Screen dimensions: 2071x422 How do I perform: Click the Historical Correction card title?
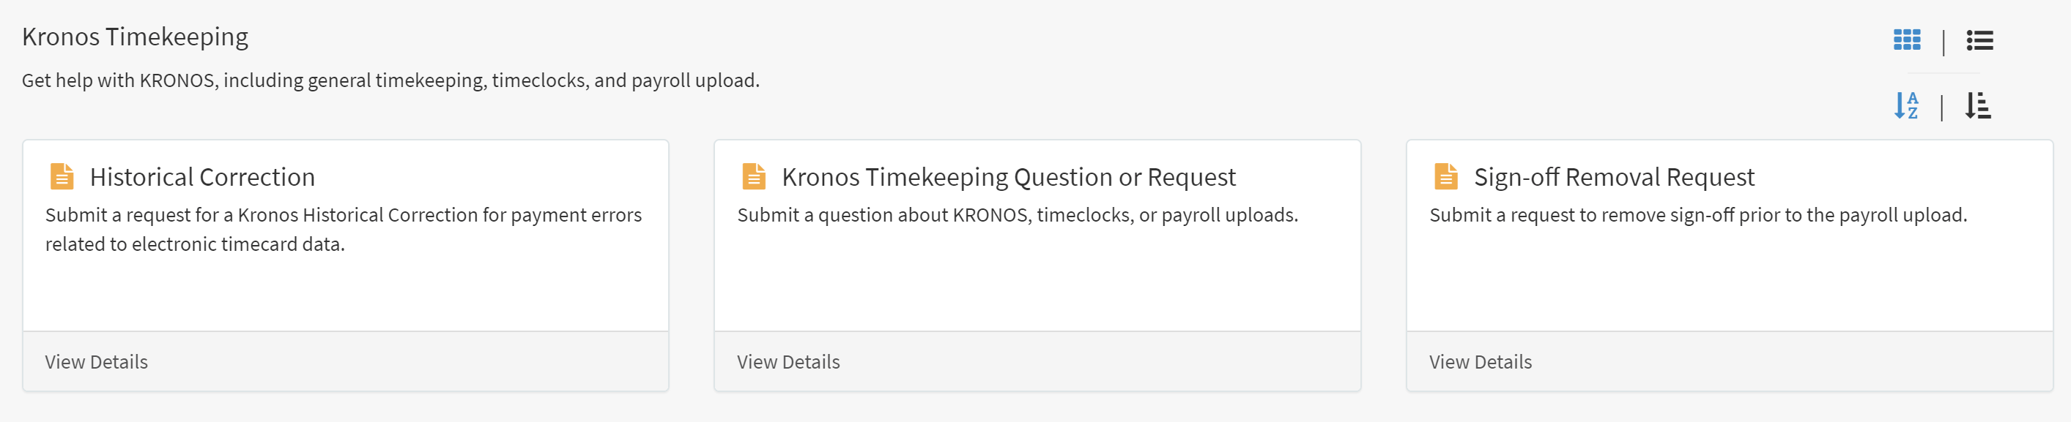(201, 176)
